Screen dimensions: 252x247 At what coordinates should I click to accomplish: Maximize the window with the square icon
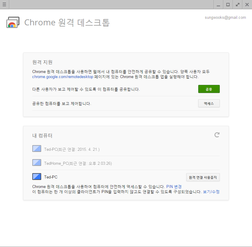[x=228, y=5]
